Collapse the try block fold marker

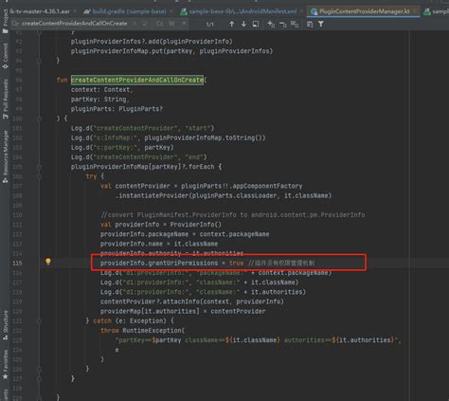tap(39, 176)
